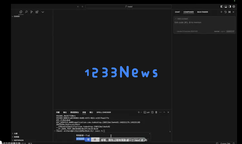Screen dimensions: 242x144
Task: Switch to the 问题 problems tab
Action: pos(58,112)
